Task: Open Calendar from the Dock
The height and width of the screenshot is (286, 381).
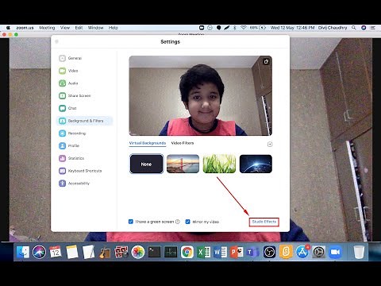Action: (56, 252)
